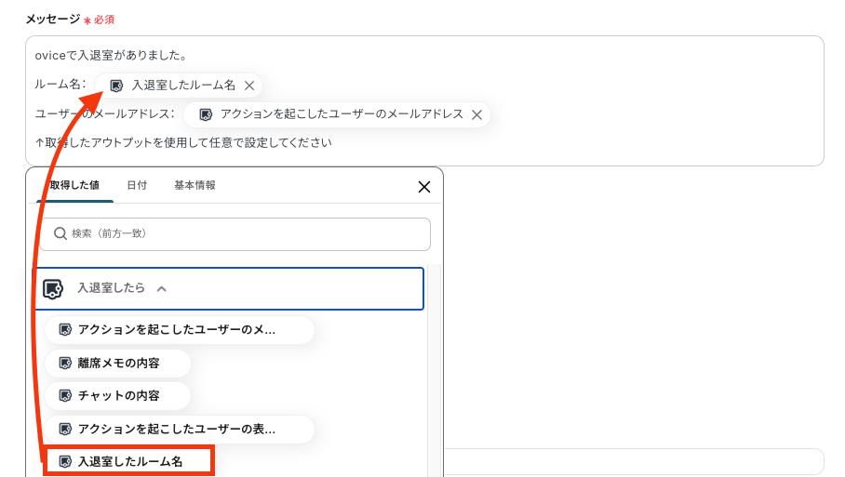
Task: Click the icon on the チャットの内容 option
Action: coord(65,396)
